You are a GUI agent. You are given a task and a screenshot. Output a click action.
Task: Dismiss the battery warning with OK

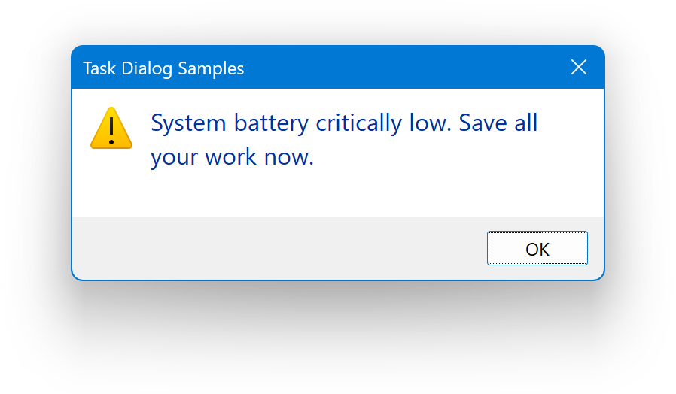(537, 249)
